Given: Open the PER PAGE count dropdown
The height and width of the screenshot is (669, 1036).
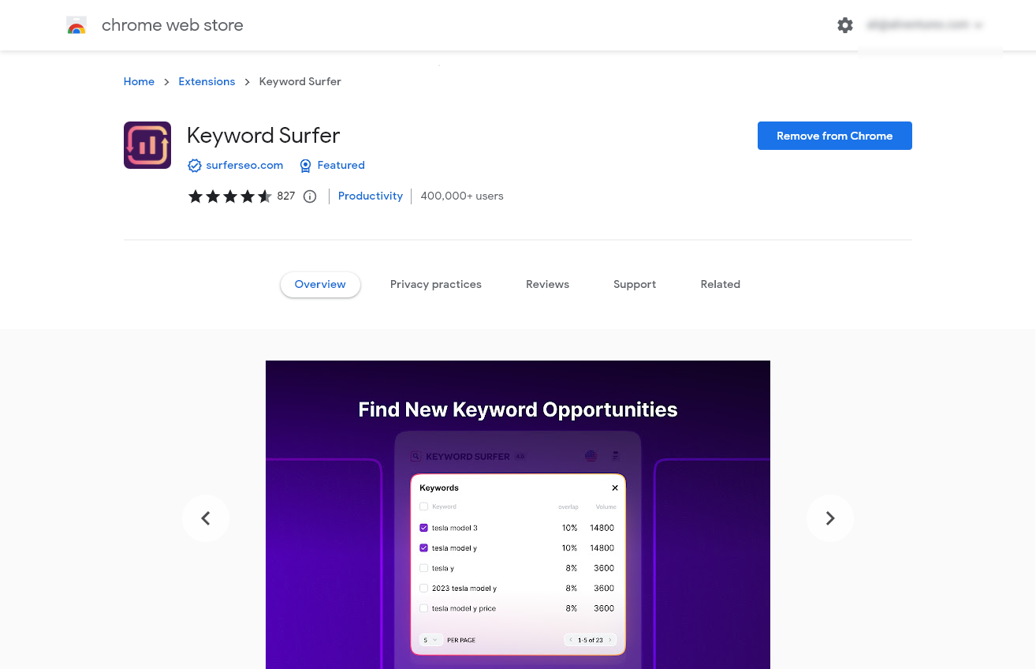Looking at the screenshot, I should pyautogui.click(x=430, y=640).
